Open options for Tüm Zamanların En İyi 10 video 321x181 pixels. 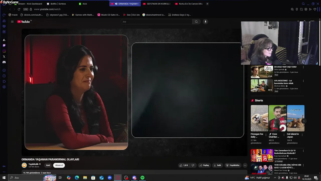303,151
